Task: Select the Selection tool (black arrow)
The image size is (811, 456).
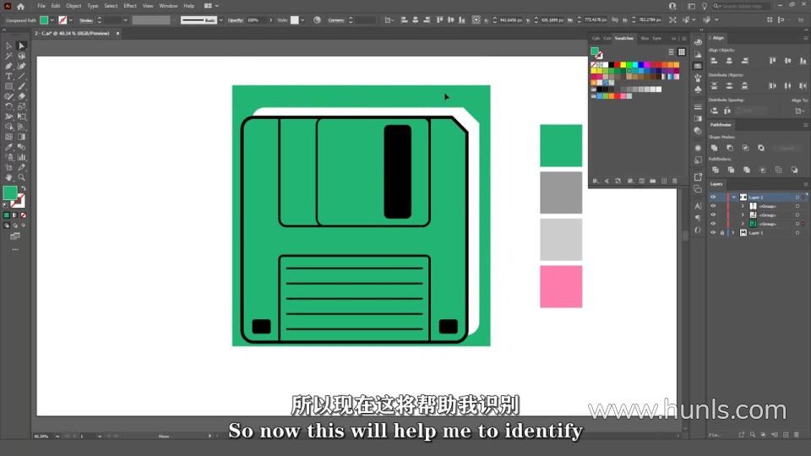Action: [x=8, y=46]
